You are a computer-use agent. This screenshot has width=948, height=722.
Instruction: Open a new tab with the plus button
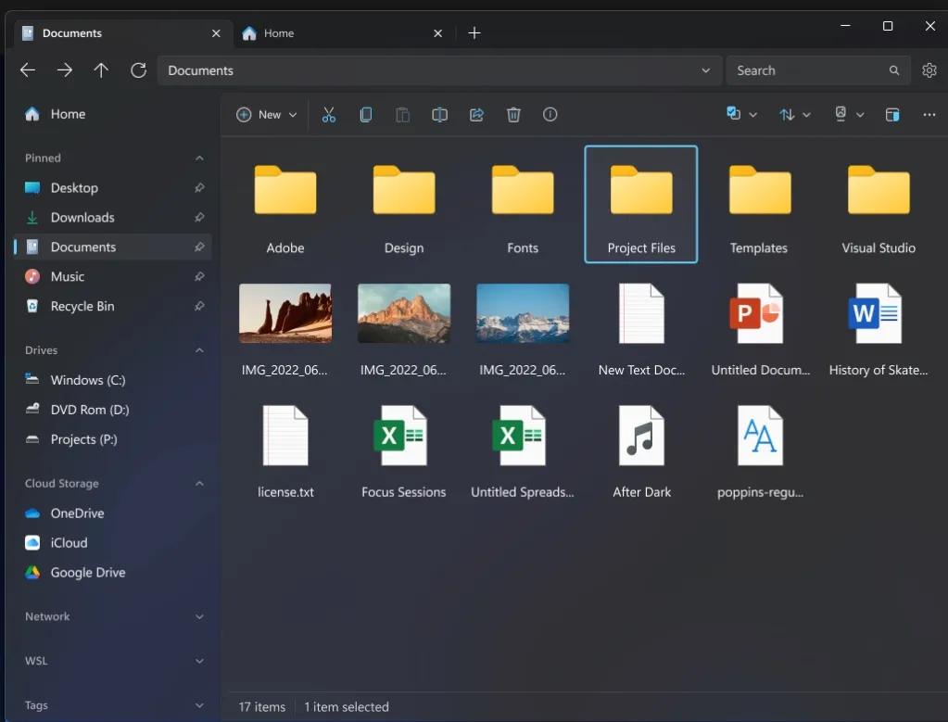(474, 32)
